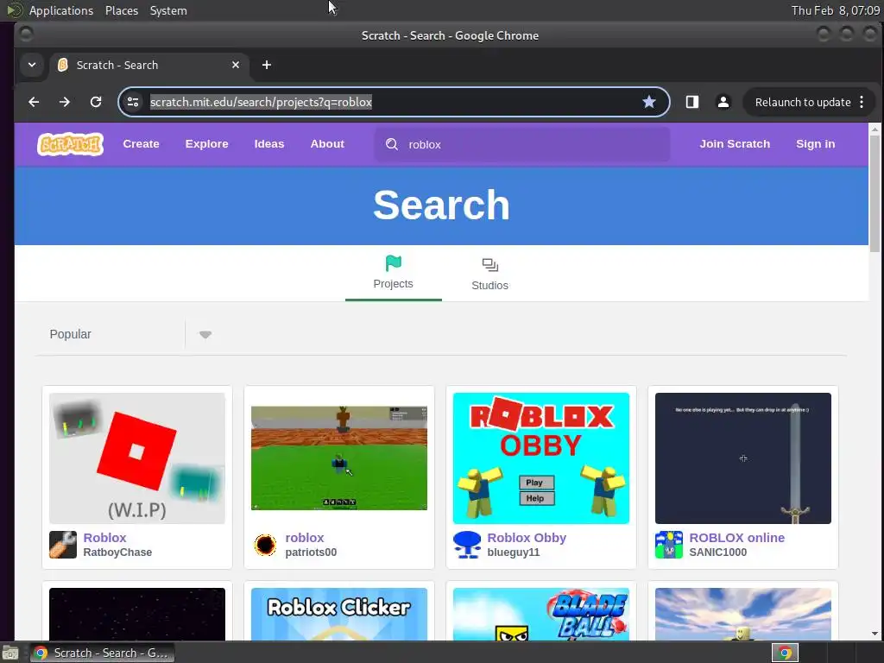Open the Roblox (W.I.P) project thumbnail
This screenshot has width=884, height=663.
click(137, 458)
